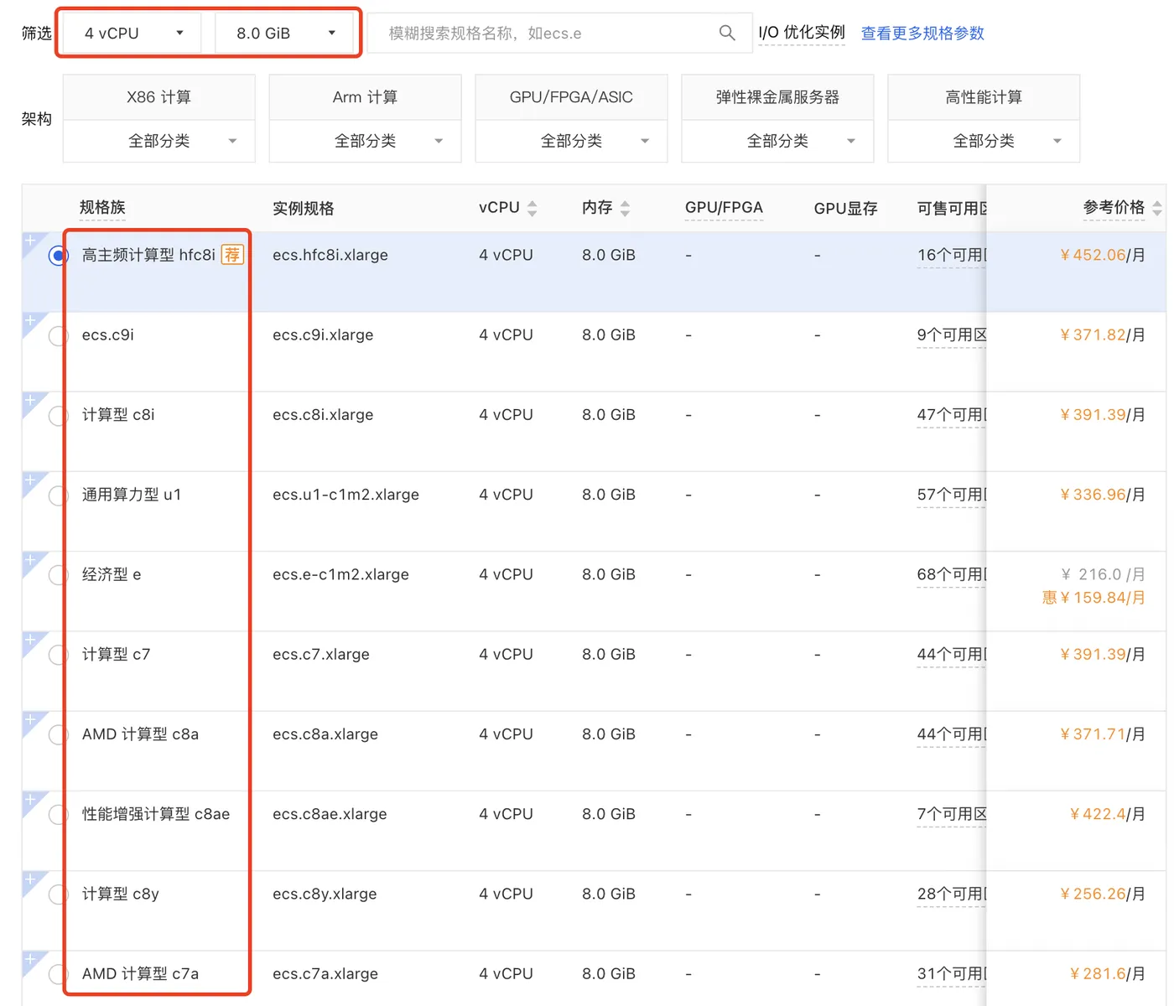The height and width of the screenshot is (1006, 1174).
Task: Open the 4 vCPU filter dropdown
Action: click(x=132, y=34)
